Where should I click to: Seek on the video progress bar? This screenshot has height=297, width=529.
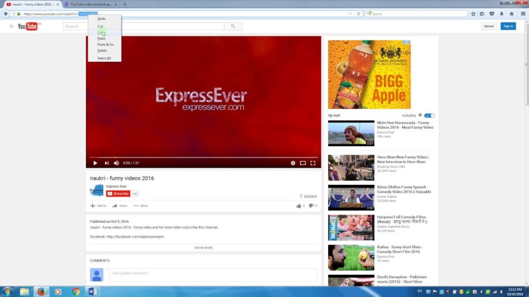pyautogui.click(x=204, y=157)
